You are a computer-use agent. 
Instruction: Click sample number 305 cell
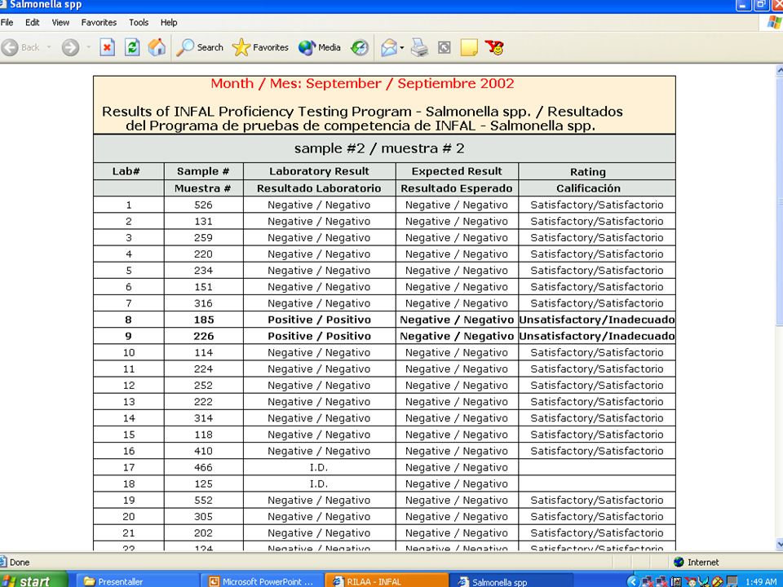(203, 517)
